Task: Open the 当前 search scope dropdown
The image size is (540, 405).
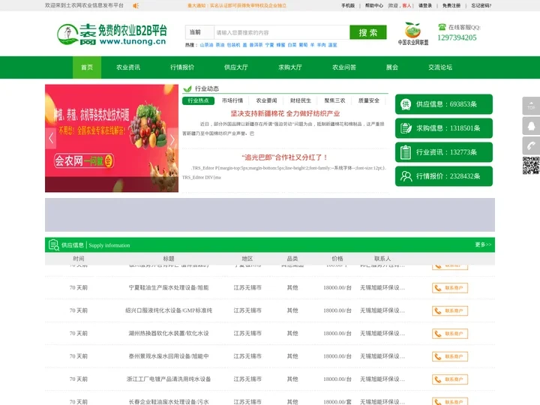Action: [x=199, y=32]
